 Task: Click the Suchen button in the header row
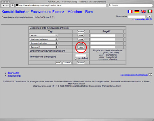pos(81,32)
